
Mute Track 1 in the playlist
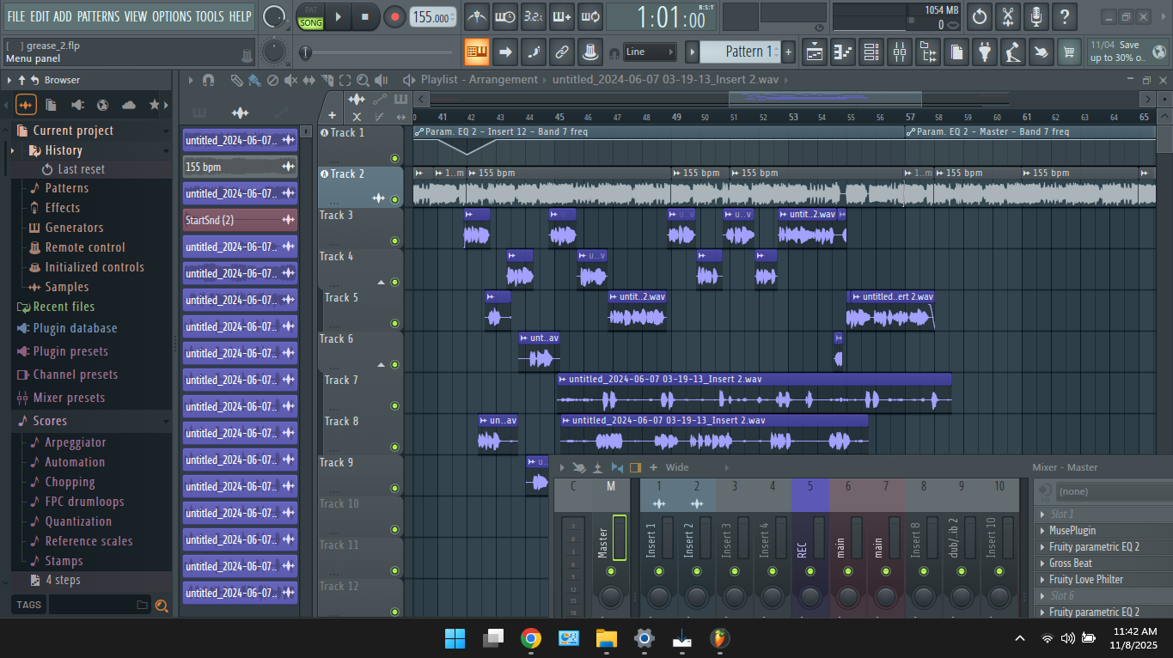(x=395, y=158)
